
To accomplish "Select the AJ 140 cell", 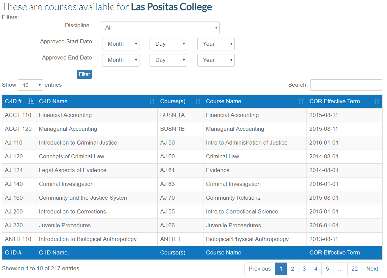I will point(19,184).
